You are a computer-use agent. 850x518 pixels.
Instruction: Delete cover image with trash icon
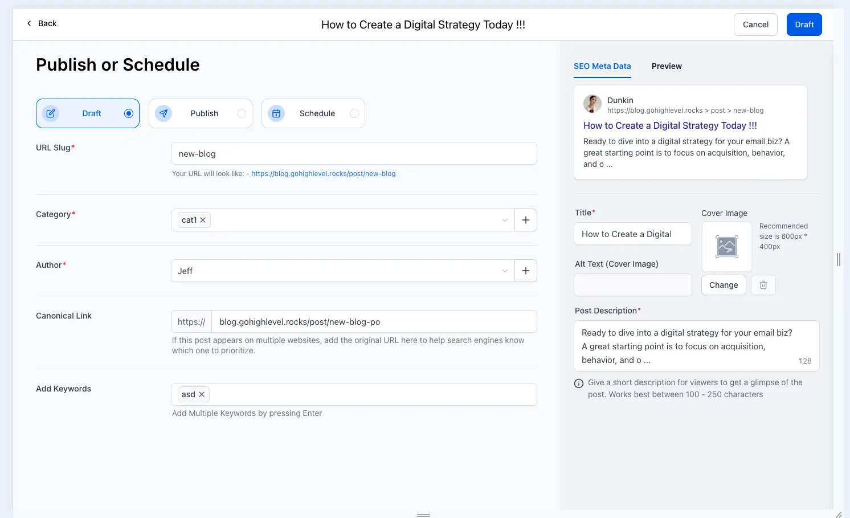click(x=763, y=285)
